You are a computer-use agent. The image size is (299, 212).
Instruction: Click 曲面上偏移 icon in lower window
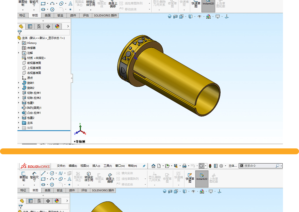[110, 178]
